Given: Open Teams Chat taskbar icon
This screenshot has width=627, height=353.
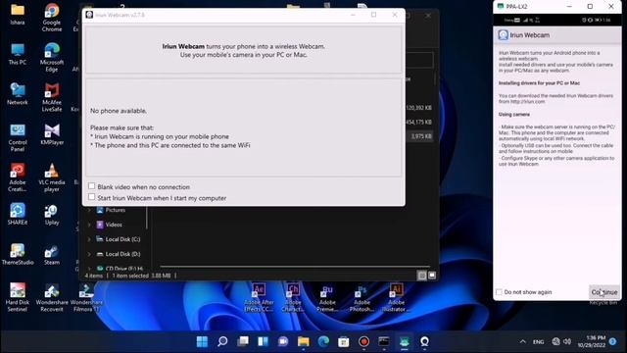Looking at the screenshot, I should click(283, 341).
